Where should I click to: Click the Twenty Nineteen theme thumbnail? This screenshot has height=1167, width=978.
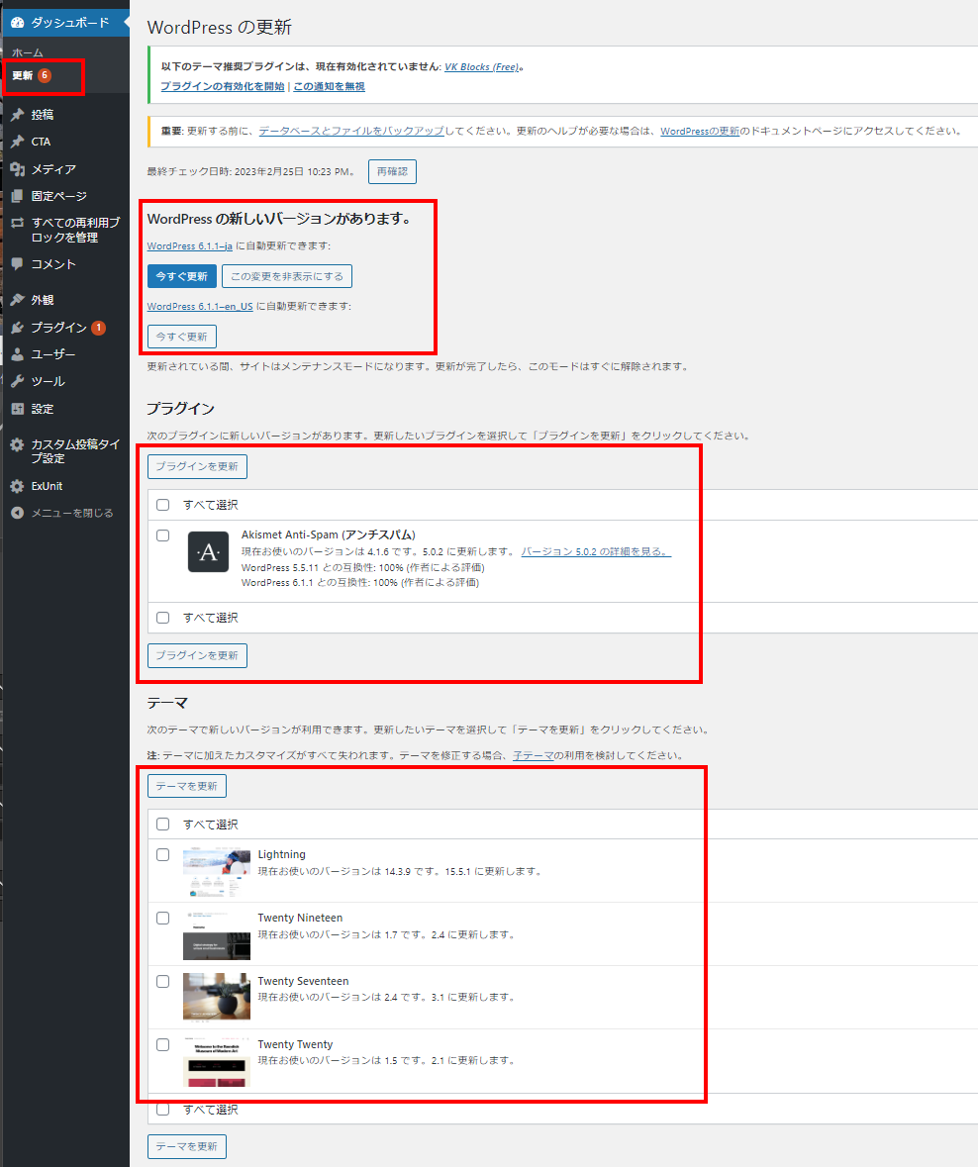[x=216, y=934]
